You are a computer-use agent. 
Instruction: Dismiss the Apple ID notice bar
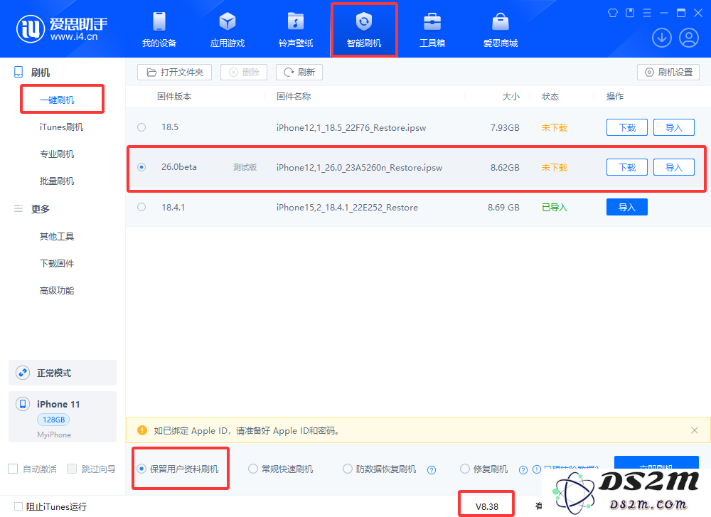pyautogui.click(x=694, y=430)
